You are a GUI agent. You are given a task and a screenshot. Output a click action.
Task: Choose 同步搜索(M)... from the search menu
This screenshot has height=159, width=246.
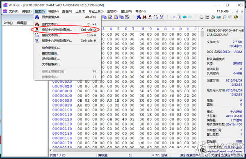tap(67, 17)
